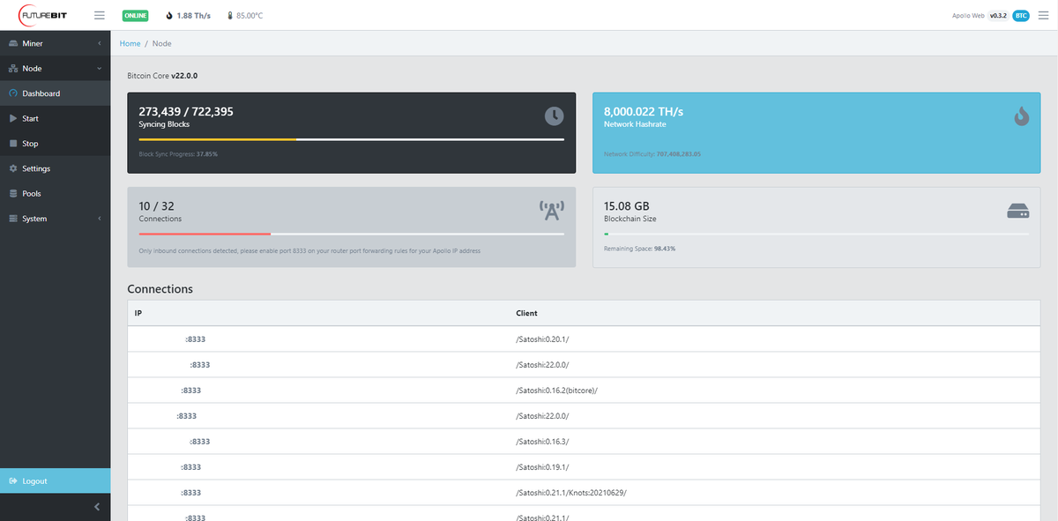The image size is (1058, 521).
Task: Click the temperature thermometer icon
Action: 229,16
